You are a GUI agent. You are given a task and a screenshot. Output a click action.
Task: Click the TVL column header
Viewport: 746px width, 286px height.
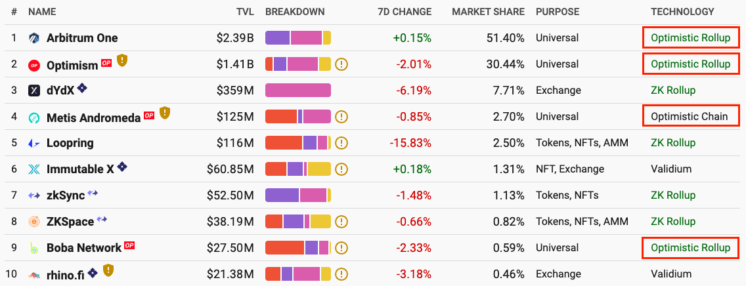click(x=245, y=12)
